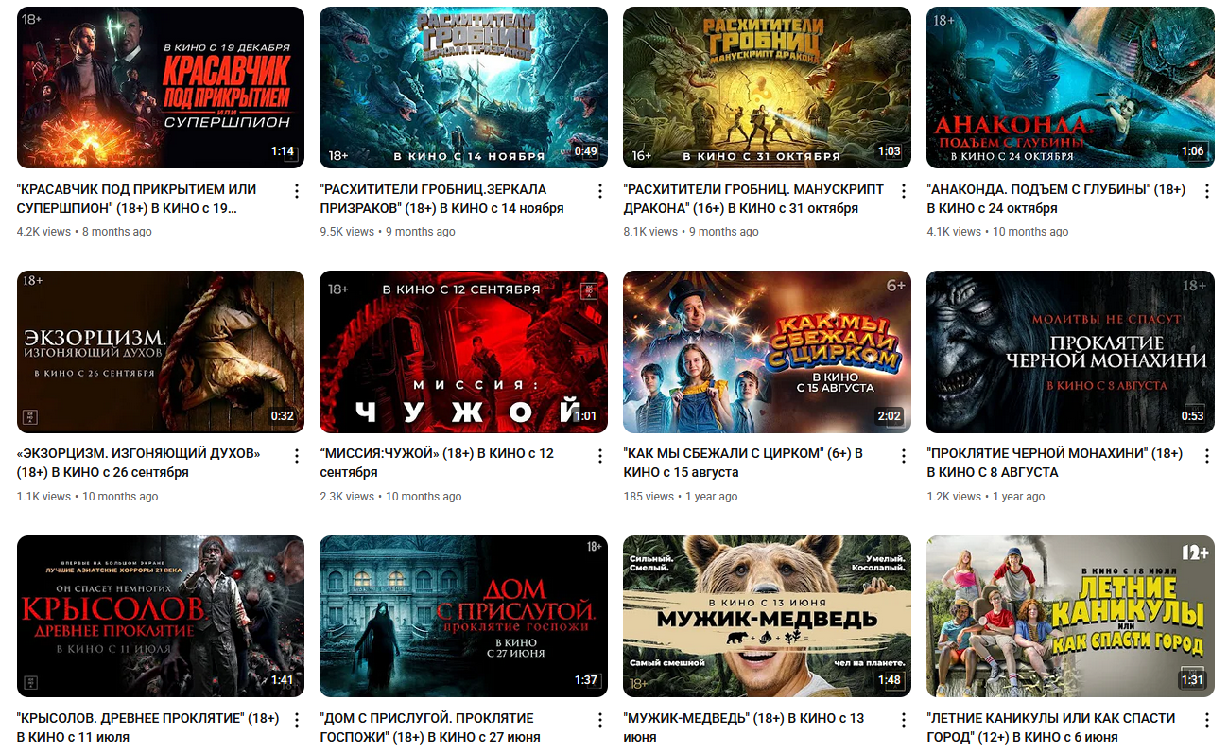Open options menu for "КРЫСОЛОВ. ДРЕВНЕЕ ПРОКЛЯТИЕ" video

[x=297, y=720]
